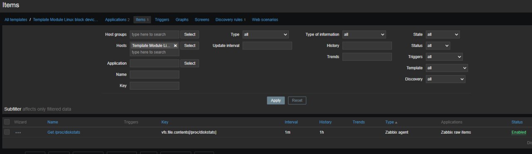Tick the checkbox for Get /proc/diskstats
532x154 pixels.
coord(7,132)
